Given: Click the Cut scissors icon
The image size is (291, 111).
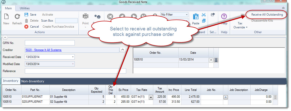Looking at the screenshot, I should pyautogui.click(x=204, y=15).
